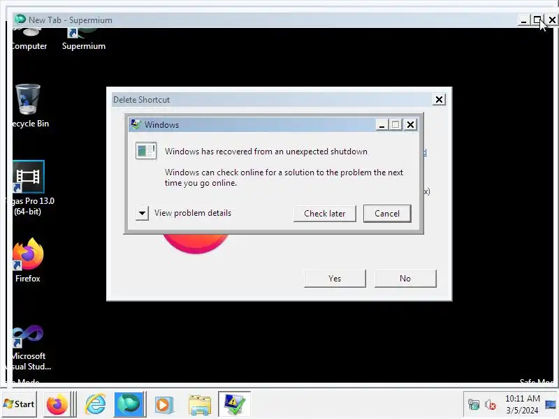Click Yes in Delete Shortcut dialog
Image resolution: width=559 pixels, height=419 pixels.
click(335, 278)
